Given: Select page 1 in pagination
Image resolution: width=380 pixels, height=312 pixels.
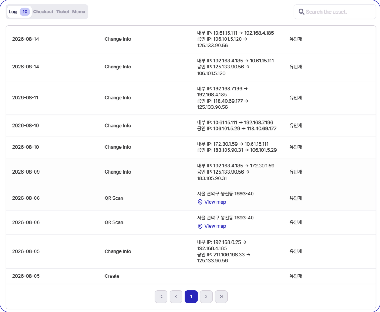Looking at the screenshot, I should tap(191, 297).
